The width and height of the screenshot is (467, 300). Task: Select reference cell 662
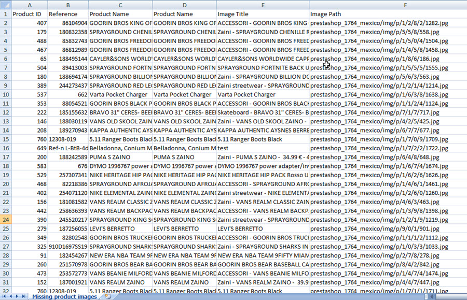68,94
